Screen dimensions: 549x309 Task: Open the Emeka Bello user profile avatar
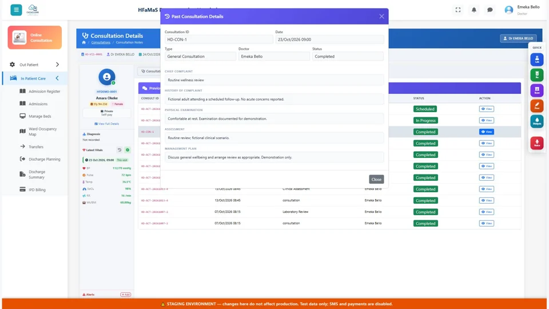(509, 10)
